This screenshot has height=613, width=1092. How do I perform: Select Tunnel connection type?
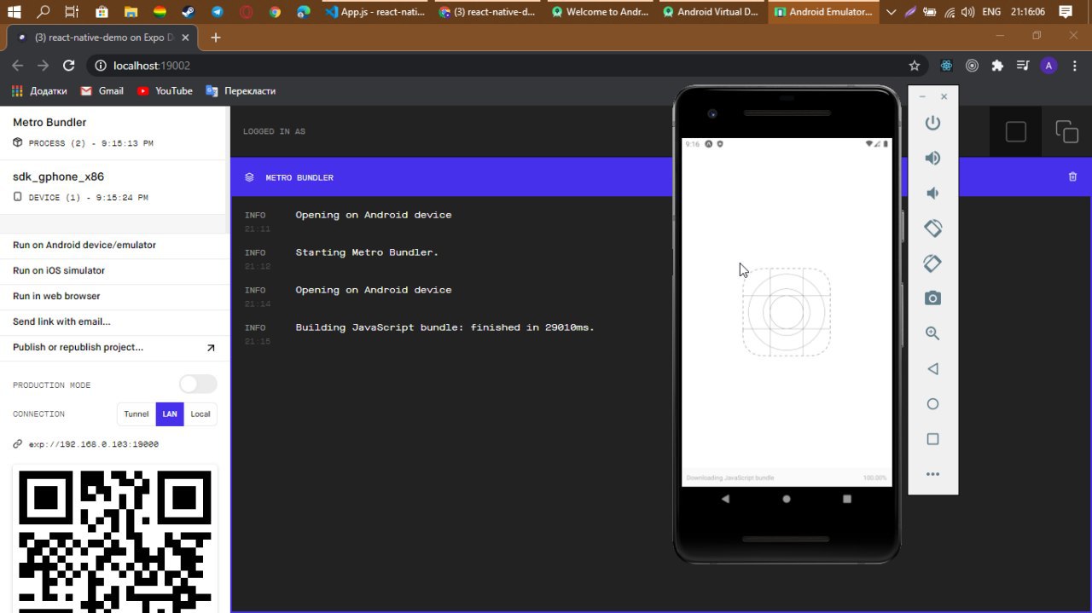click(136, 414)
